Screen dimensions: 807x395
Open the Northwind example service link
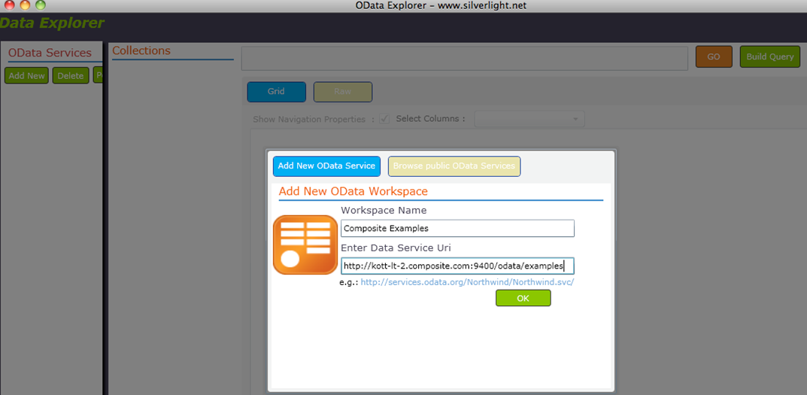click(x=467, y=282)
